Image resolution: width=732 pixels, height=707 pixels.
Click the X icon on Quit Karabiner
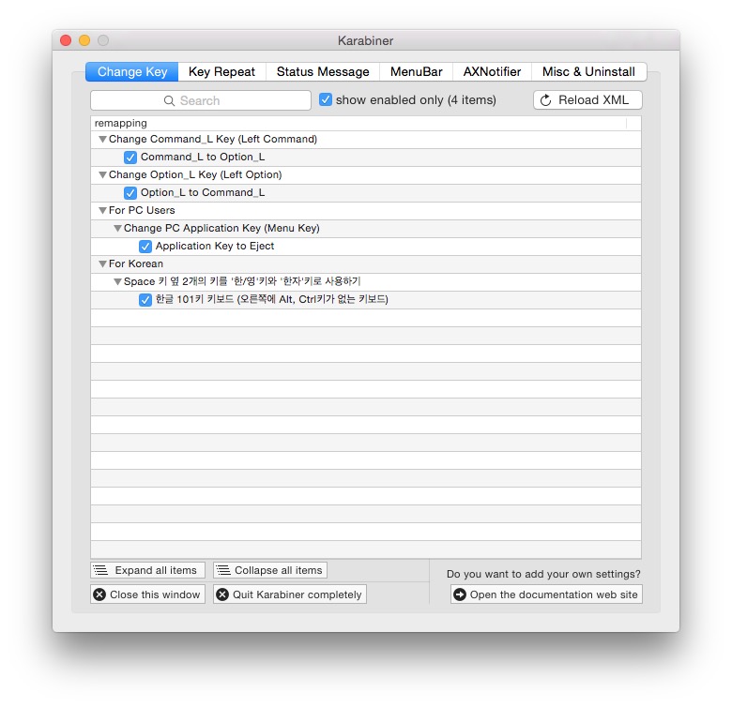[x=222, y=594]
